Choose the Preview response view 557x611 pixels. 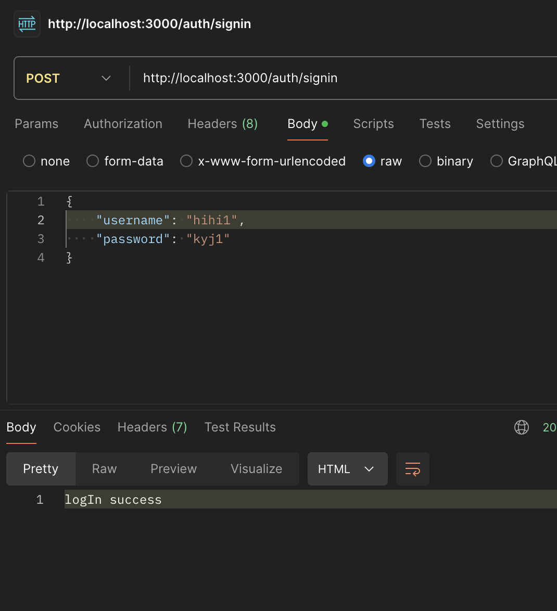click(174, 469)
